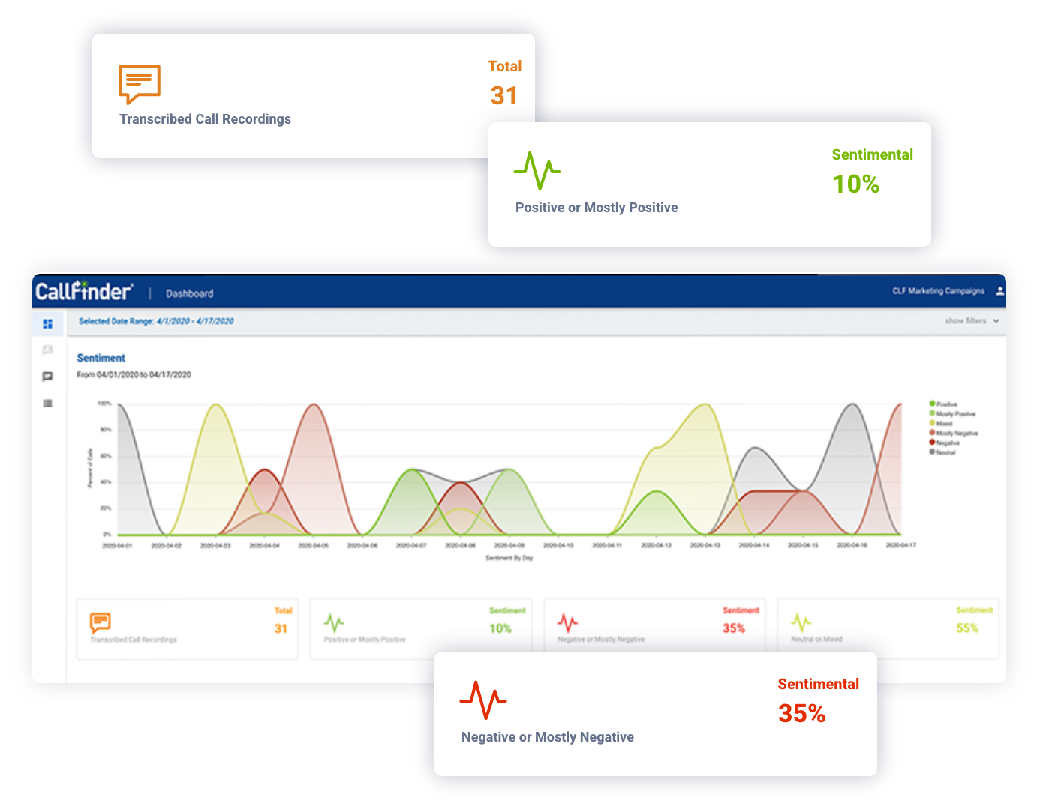The width and height of the screenshot is (1040, 810).
Task: Click the Sentiment section heading link
Action: [x=101, y=358]
